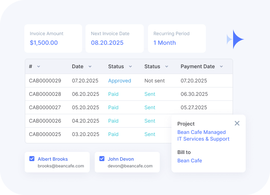Expand the # column sort chevron
This screenshot has height=195, width=270.
pos(39,67)
